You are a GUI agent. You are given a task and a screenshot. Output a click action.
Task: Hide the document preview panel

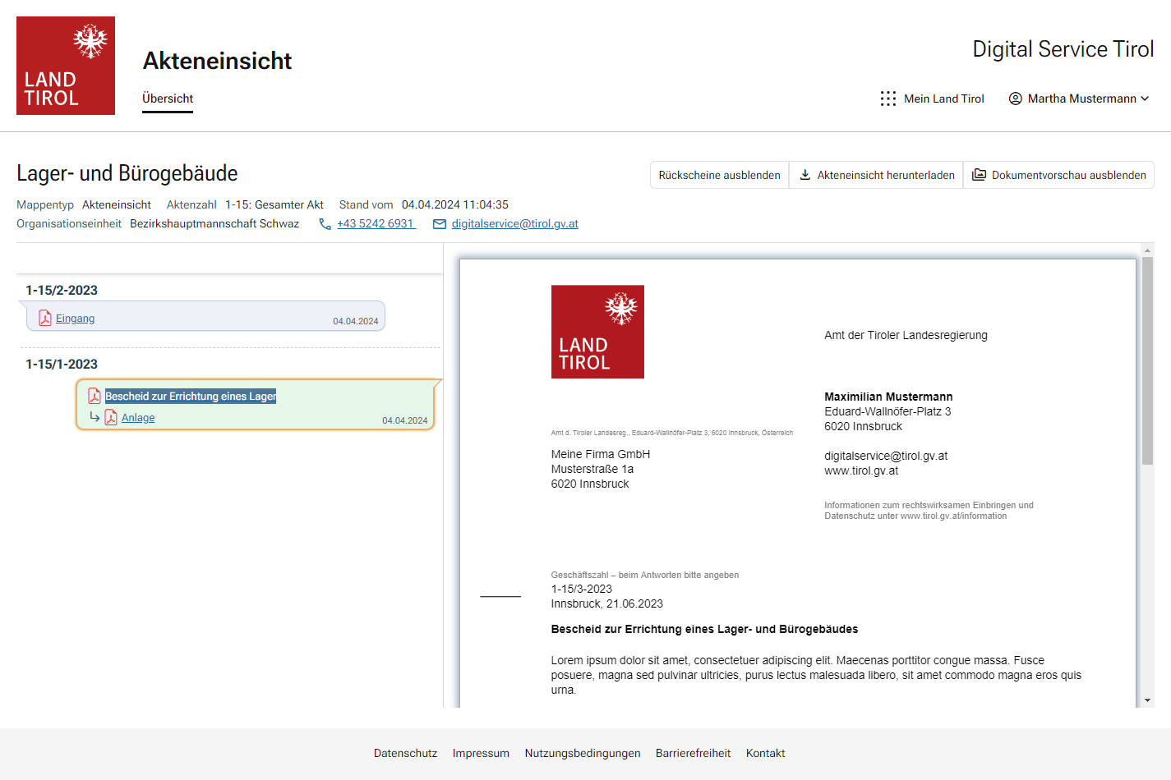coord(1058,175)
